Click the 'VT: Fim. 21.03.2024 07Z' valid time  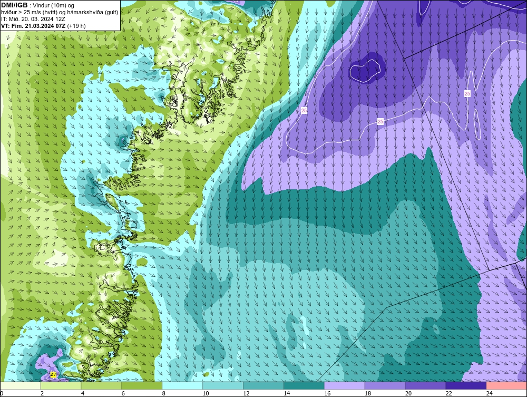(33, 26)
